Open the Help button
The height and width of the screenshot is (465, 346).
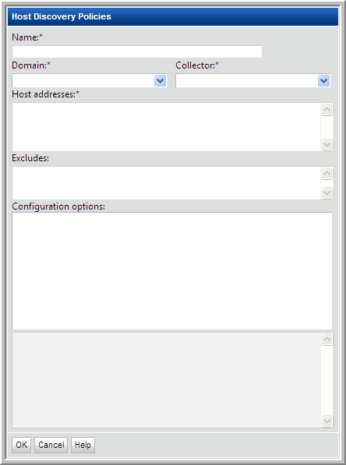click(83, 445)
